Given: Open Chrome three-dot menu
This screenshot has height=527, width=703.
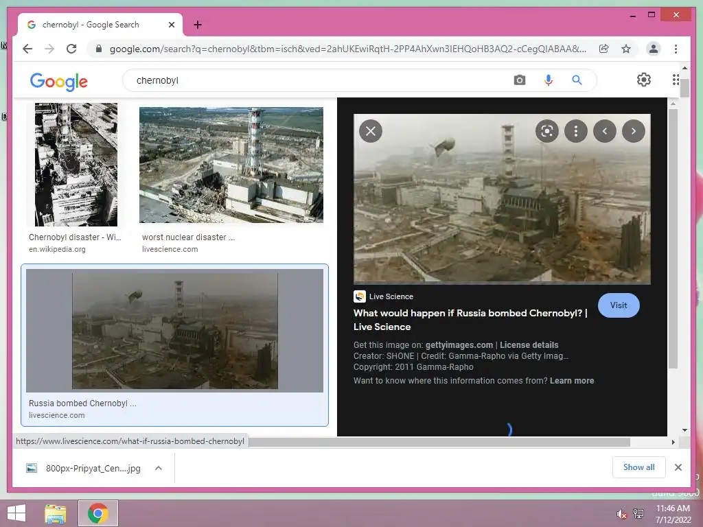Looking at the screenshot, I should [x=676, y=49].
